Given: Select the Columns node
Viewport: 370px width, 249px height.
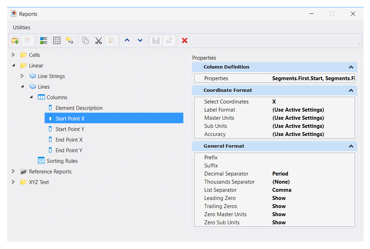Looking at the screenshot, I should [57, 97].
